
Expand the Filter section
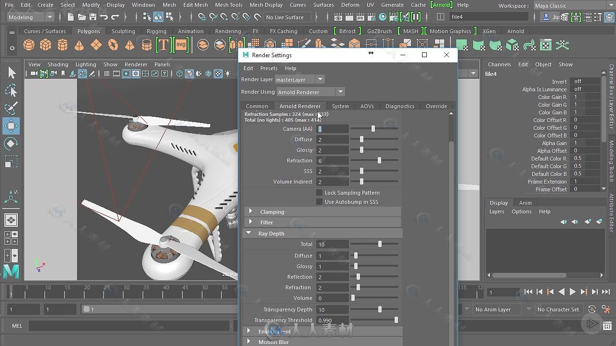(x=250, y=222)
